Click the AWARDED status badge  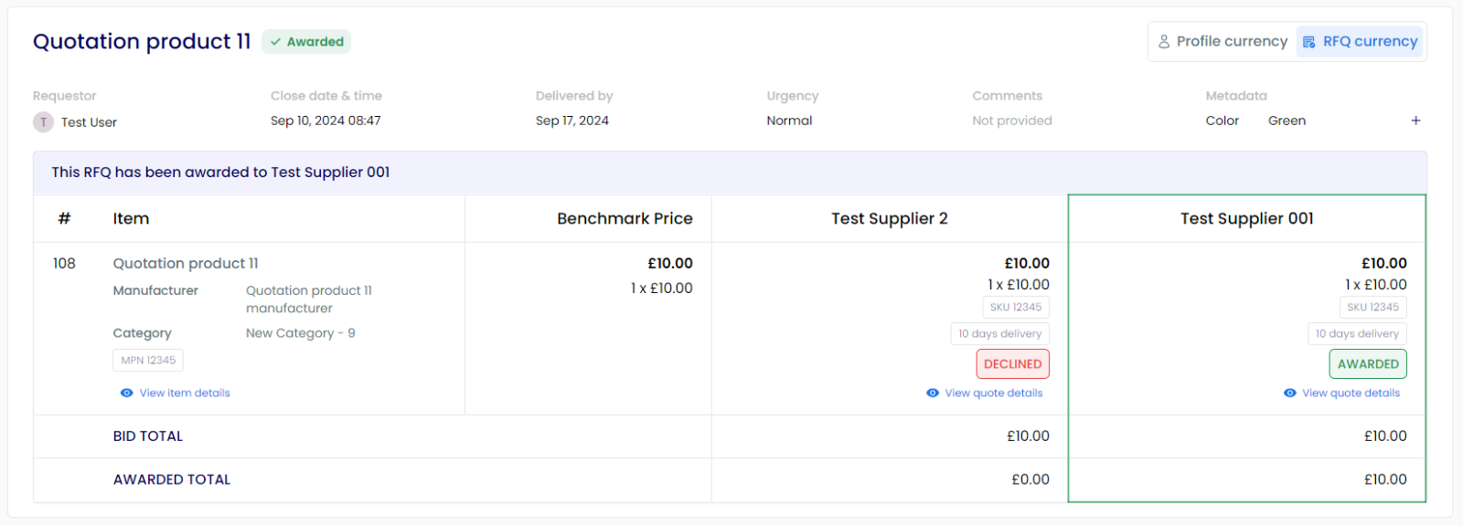click(1368, 364)
